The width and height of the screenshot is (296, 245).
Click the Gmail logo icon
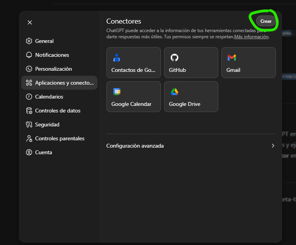(x=232, y=58)
